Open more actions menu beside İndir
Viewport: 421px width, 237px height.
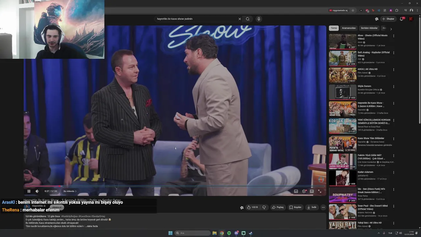pyautogui.click(x=323, y=207)
